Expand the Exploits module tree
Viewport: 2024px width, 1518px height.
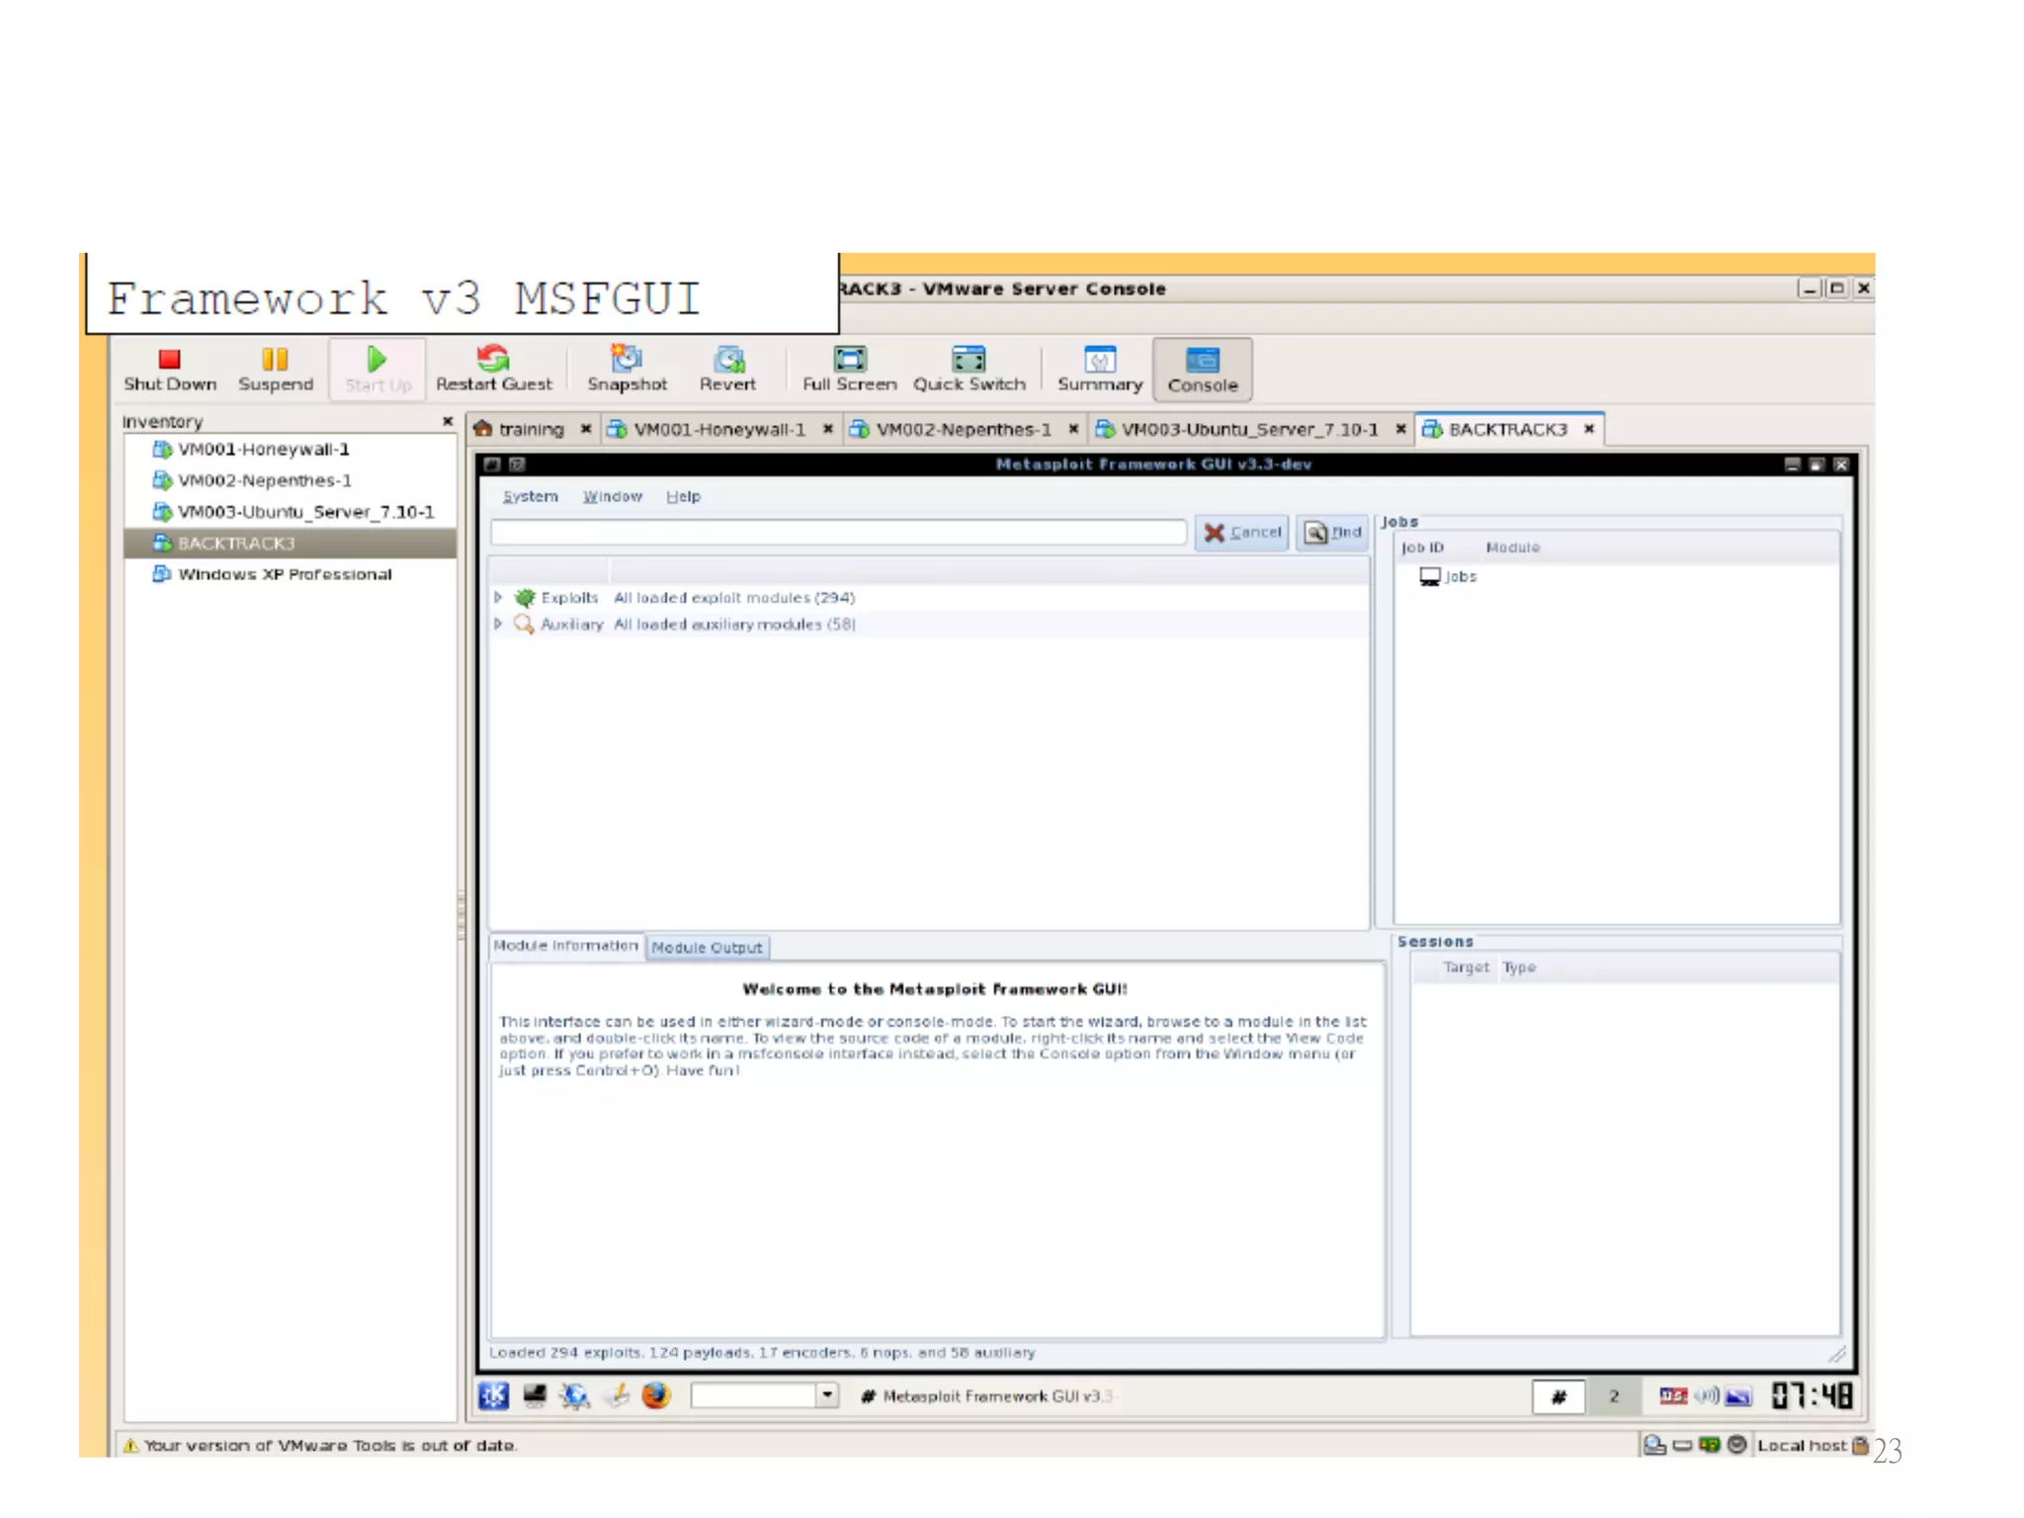coord(498,597)
